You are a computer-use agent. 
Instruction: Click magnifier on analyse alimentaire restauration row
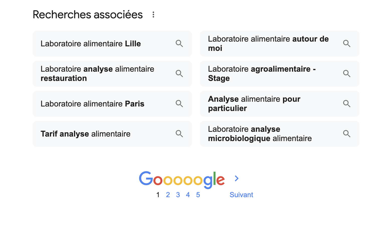[179, 74]
